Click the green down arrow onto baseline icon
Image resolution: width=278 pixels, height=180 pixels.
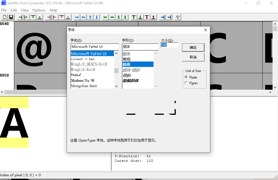[x=140, y=17]
